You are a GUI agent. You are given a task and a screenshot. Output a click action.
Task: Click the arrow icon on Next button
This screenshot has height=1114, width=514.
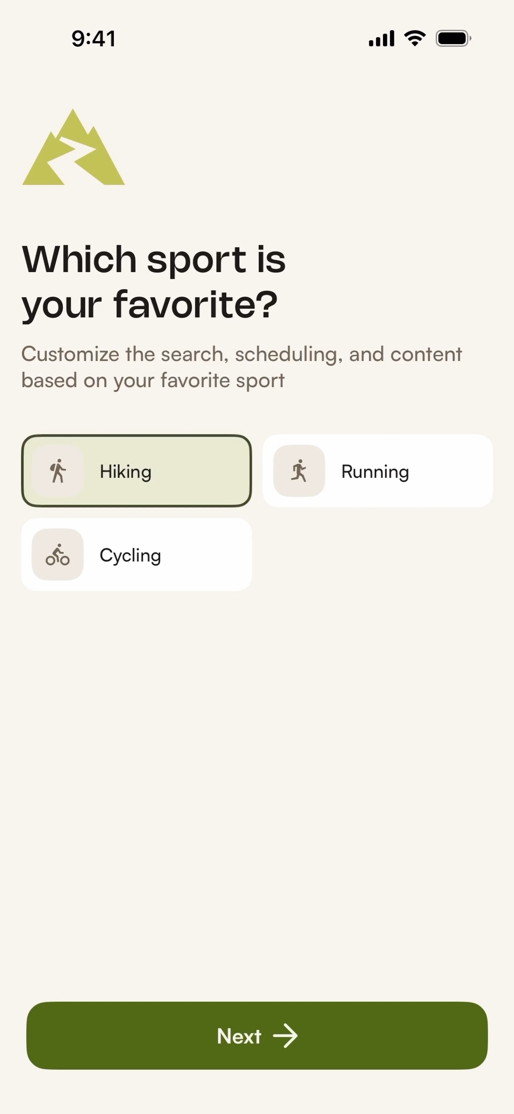tap(285, 1036)
